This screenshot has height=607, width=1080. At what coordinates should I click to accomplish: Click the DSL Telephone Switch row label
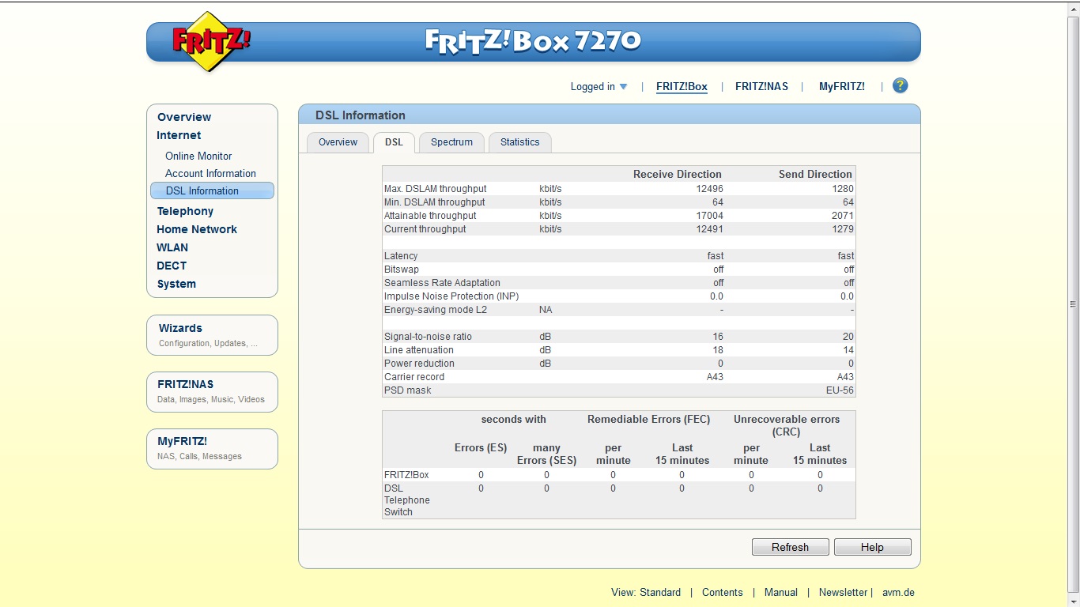(x=407, y=500)
